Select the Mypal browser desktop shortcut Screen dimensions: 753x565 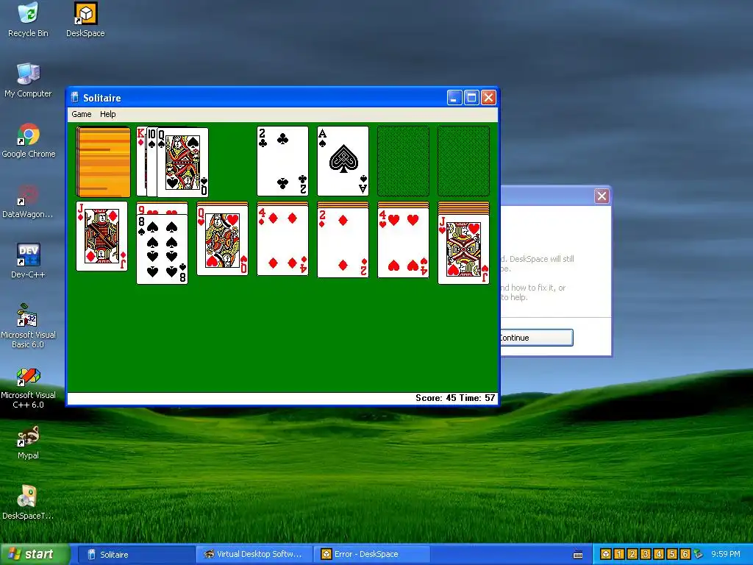[x=28, y=442]
